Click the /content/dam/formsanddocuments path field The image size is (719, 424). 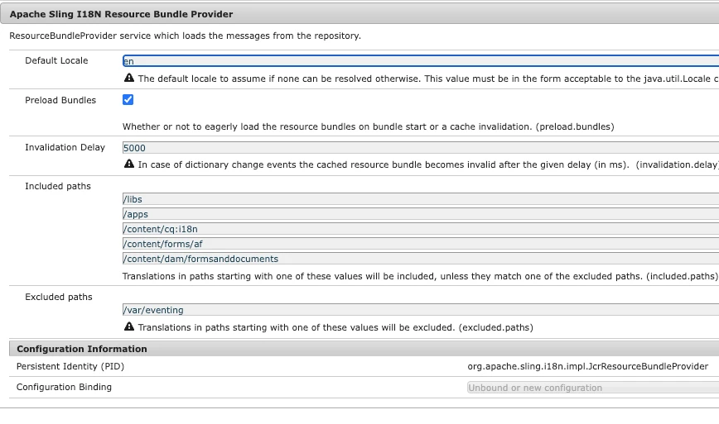pyautogui.click(x=421, y=259)
